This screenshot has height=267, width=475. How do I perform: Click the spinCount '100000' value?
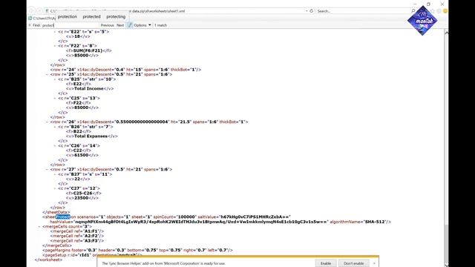186,217
